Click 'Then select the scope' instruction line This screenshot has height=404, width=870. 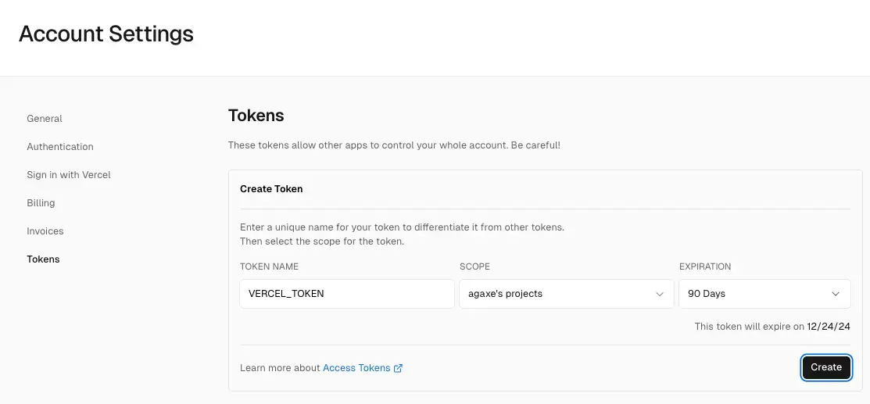coord(322,241)
